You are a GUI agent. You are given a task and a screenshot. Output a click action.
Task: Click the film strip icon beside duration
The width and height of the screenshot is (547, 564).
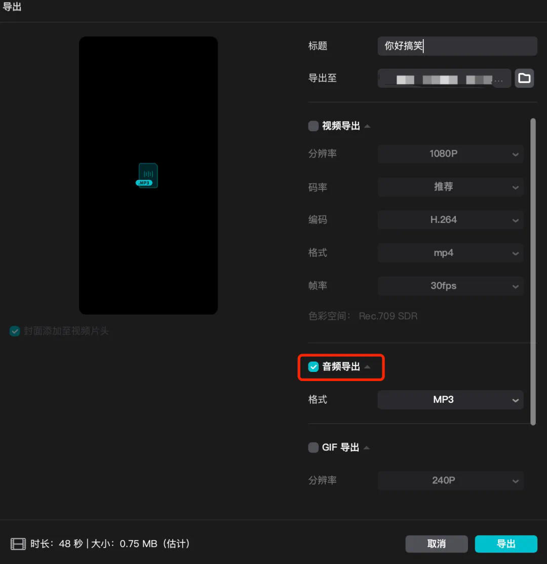click(18, 544)
